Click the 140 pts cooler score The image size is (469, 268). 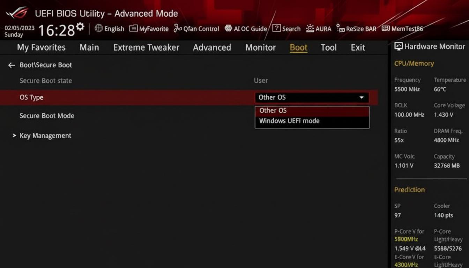click(444, 215)
